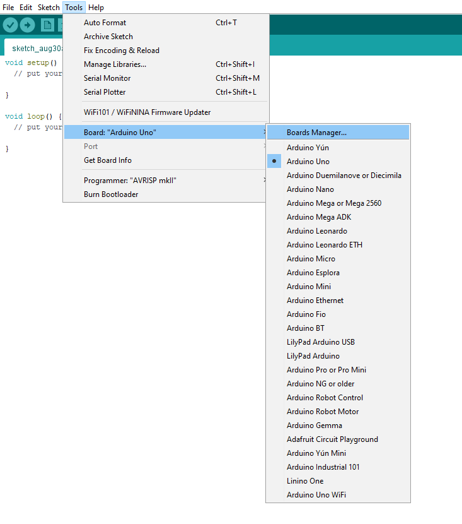Expand the Board: "Arduino Uno" submenu
This screenshot has height=524, width=462.
click(x=166, y=133)
